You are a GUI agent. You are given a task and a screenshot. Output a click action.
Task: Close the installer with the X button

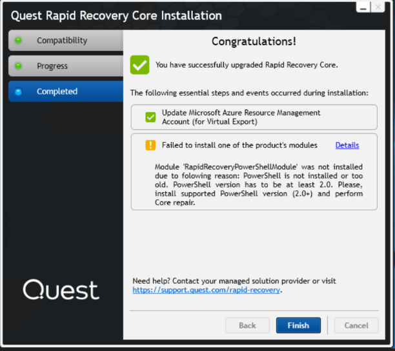coord(378,7)
